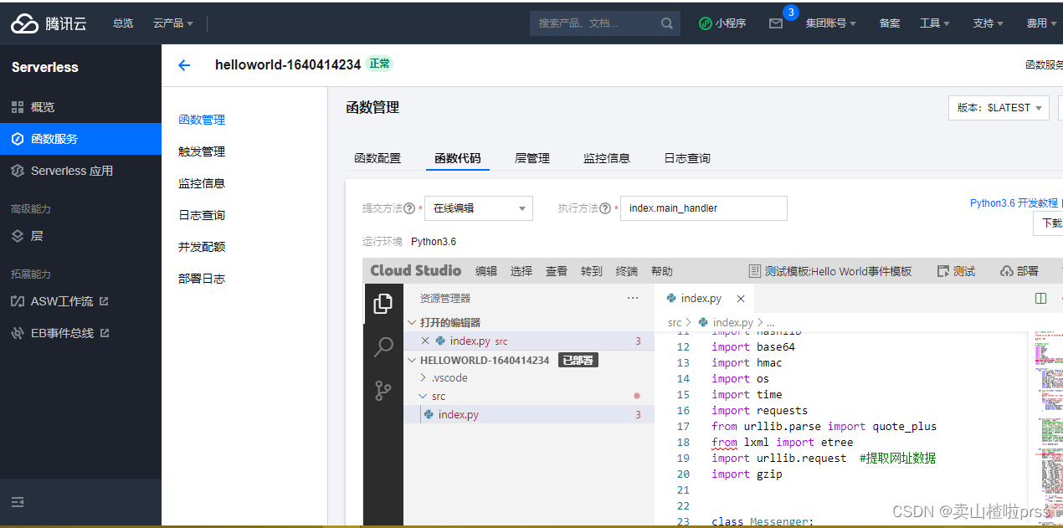This screenshot has height=528, width=1063.
Task: Select 触发管理 in left menu
Action: pos(202,151)
